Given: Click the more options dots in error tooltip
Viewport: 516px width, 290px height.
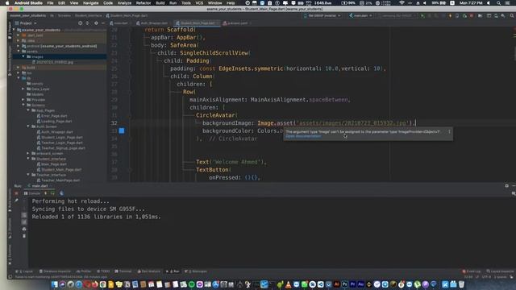Looking at the screenshot, I should click(449, 131).
